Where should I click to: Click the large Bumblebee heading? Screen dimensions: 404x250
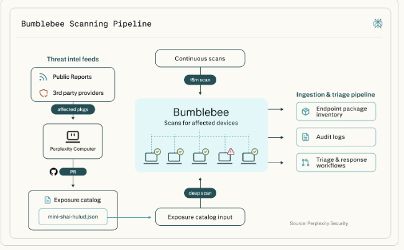tap(201, 112)
